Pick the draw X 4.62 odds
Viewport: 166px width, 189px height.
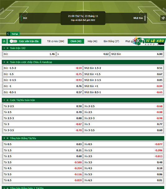tap(83, 54)
